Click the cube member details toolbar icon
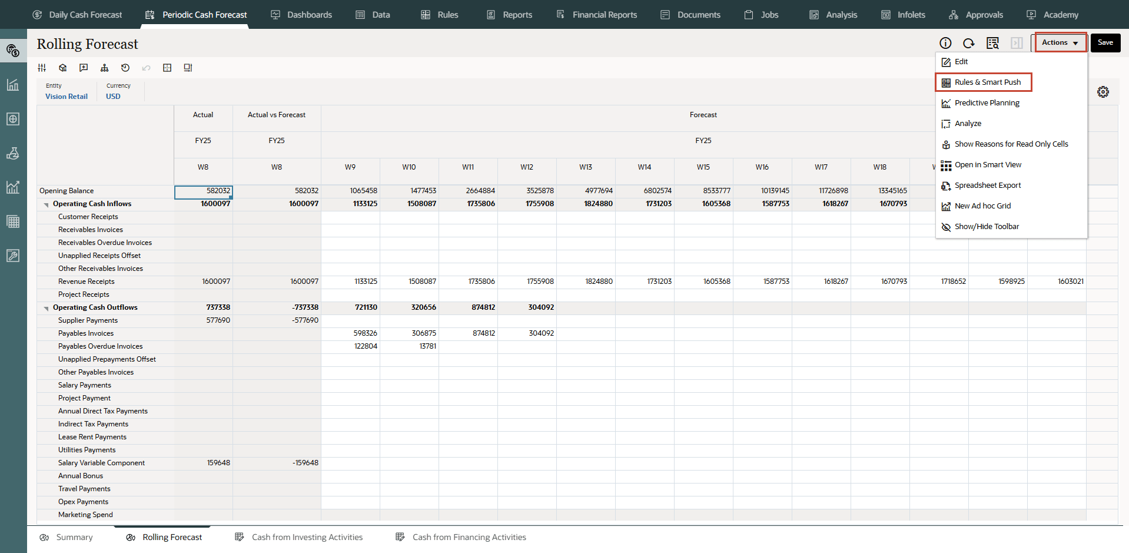Screen dimensions: 1129x553 click(63, 68)
